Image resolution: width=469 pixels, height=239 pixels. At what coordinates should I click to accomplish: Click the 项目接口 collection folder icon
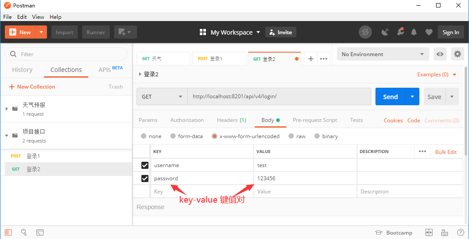pyautogui.click(x=15, y=136)
